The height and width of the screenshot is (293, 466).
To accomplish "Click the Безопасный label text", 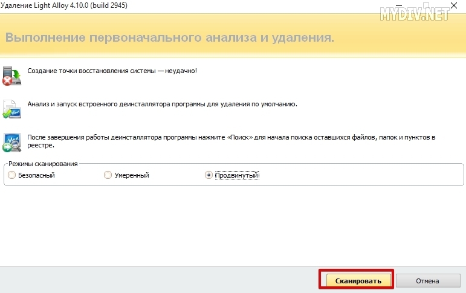I will click(36, 175).
